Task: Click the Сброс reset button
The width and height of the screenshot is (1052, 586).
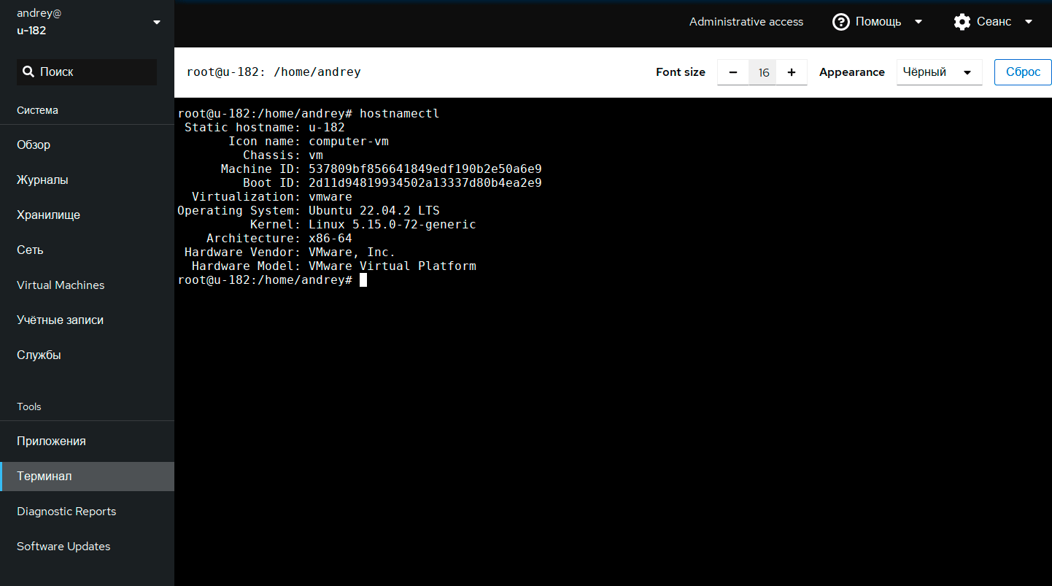Action: pos(1023,72)
